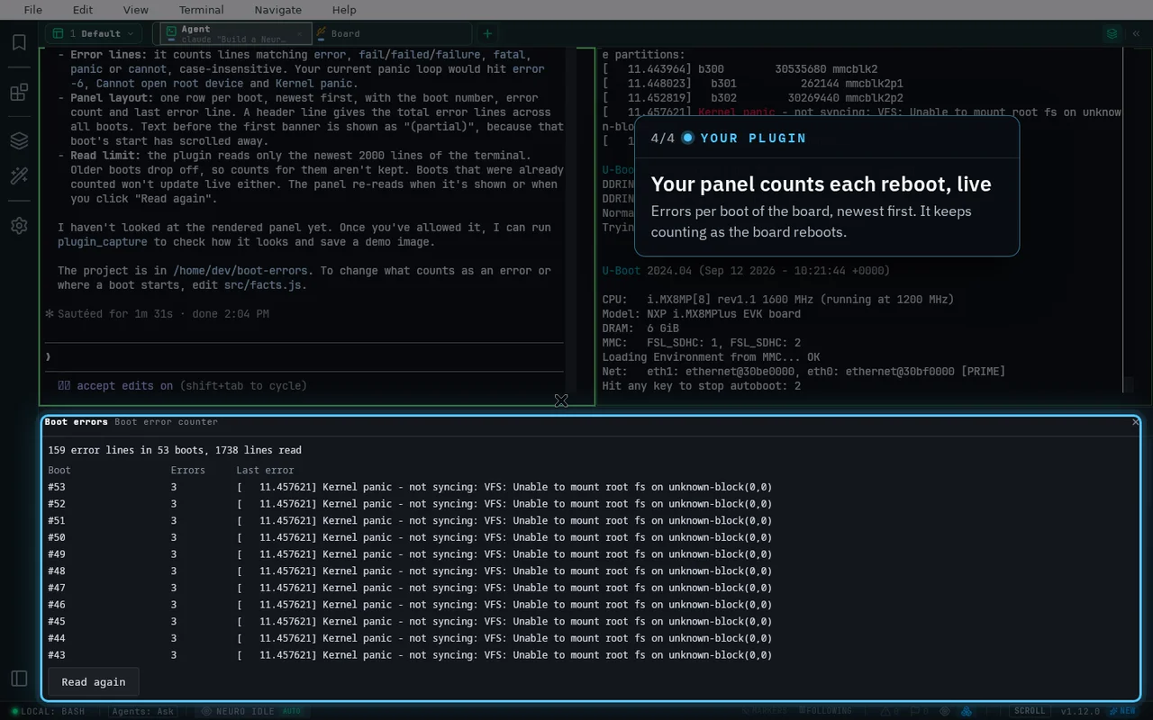This screenshot has width=1153, height=720.
Task: Open the View menu
Action: pyautogui.click(x=136, y=10)
